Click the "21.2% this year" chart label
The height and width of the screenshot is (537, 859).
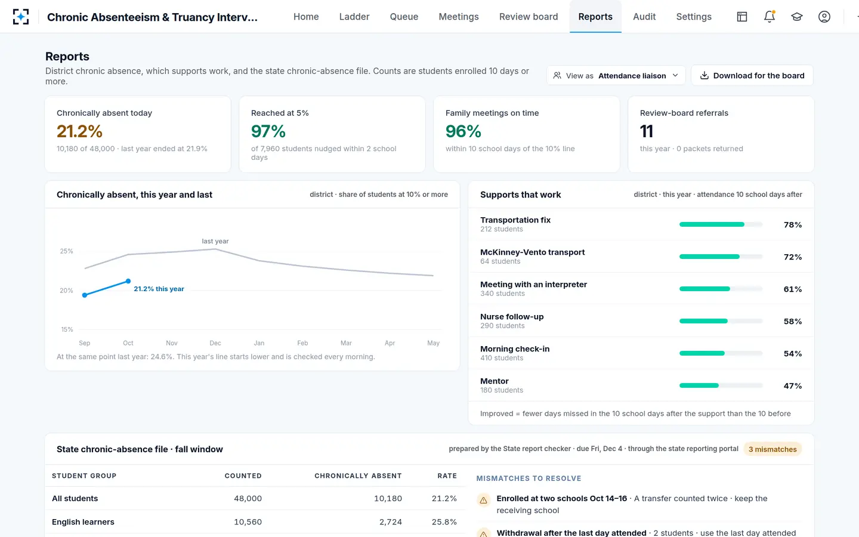click(x=159, y=289)
